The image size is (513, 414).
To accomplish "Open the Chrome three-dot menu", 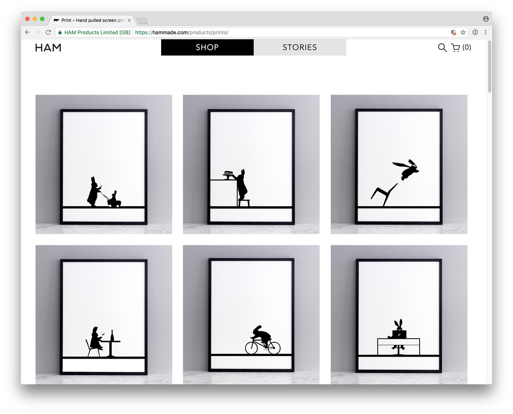I will 485,32.
